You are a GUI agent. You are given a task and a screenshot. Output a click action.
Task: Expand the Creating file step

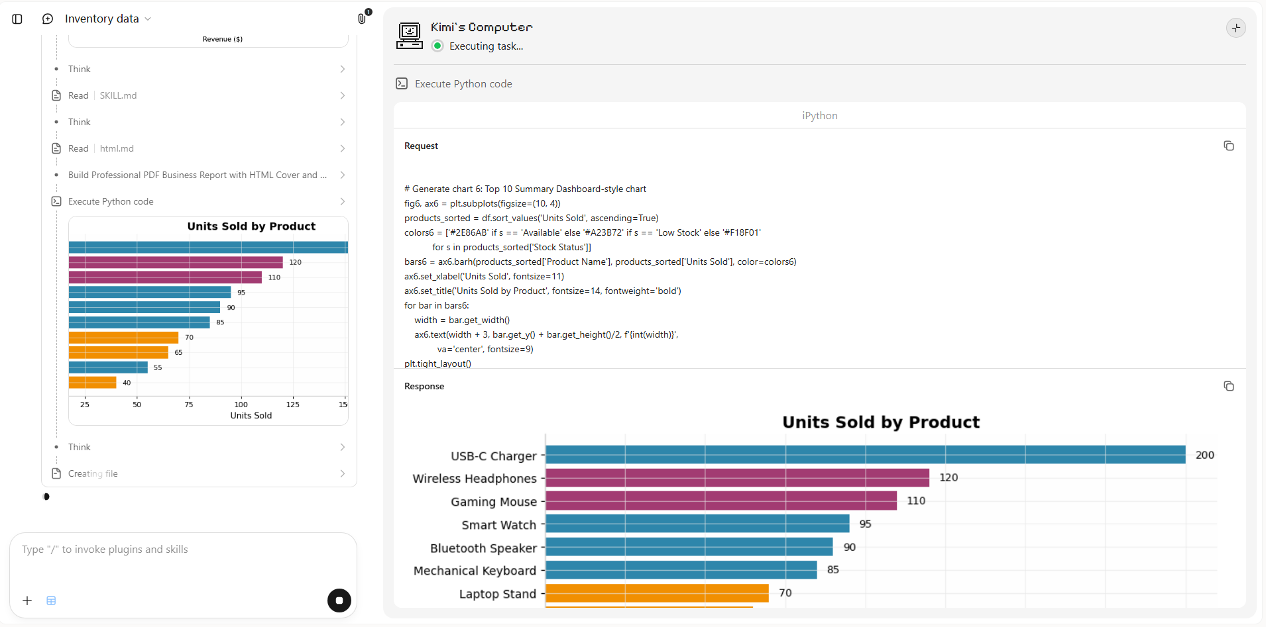(x=199, y=473)
